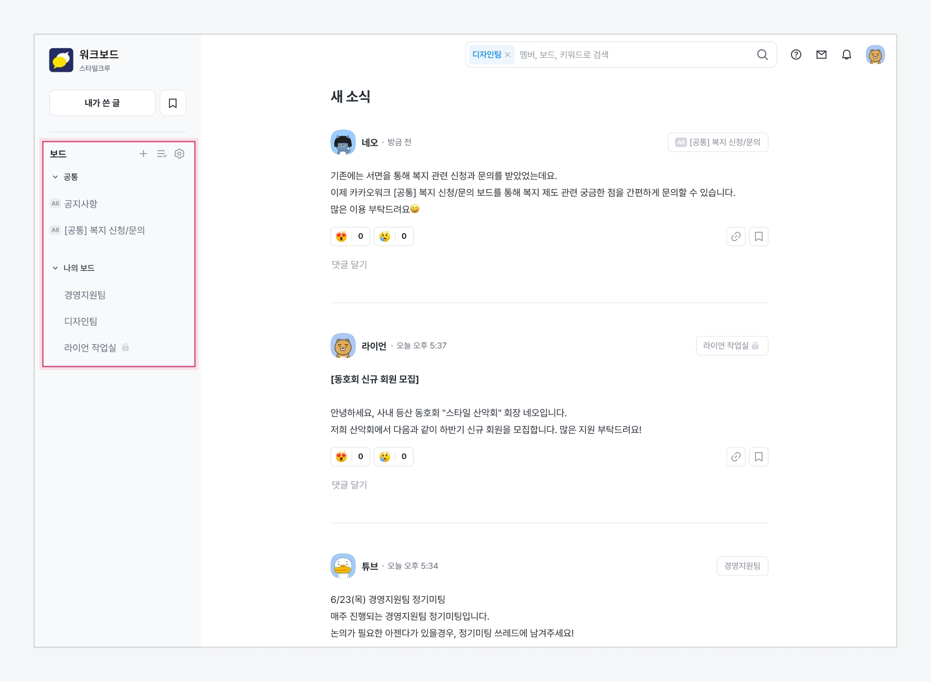Open the mail envelope icon

tap(821, 55)
